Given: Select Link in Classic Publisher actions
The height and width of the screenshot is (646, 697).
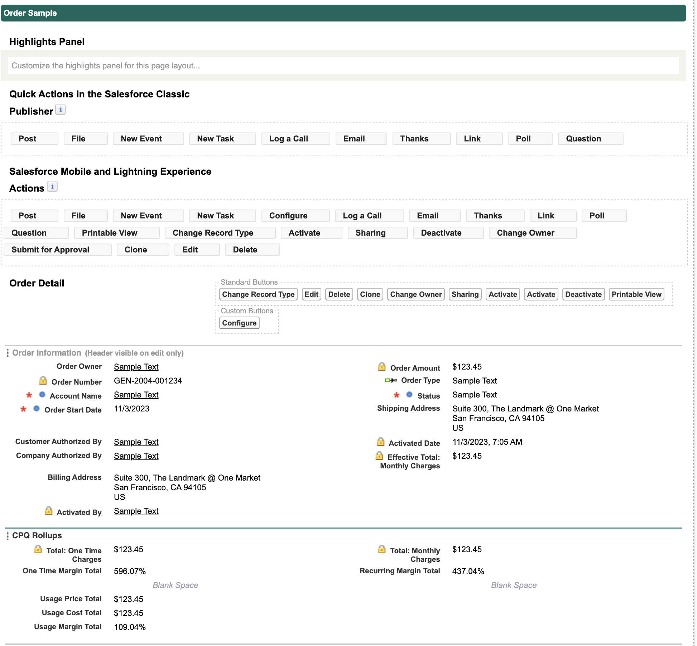Looking at the screenshot, I should (479, 139).
